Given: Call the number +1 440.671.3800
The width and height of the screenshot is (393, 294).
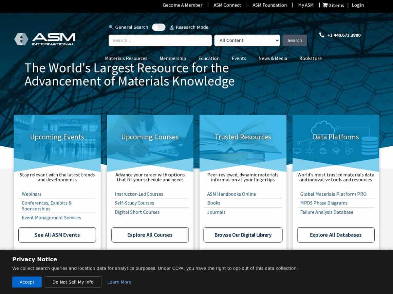Looking at the screenshot, I should (x=344, y=35).
